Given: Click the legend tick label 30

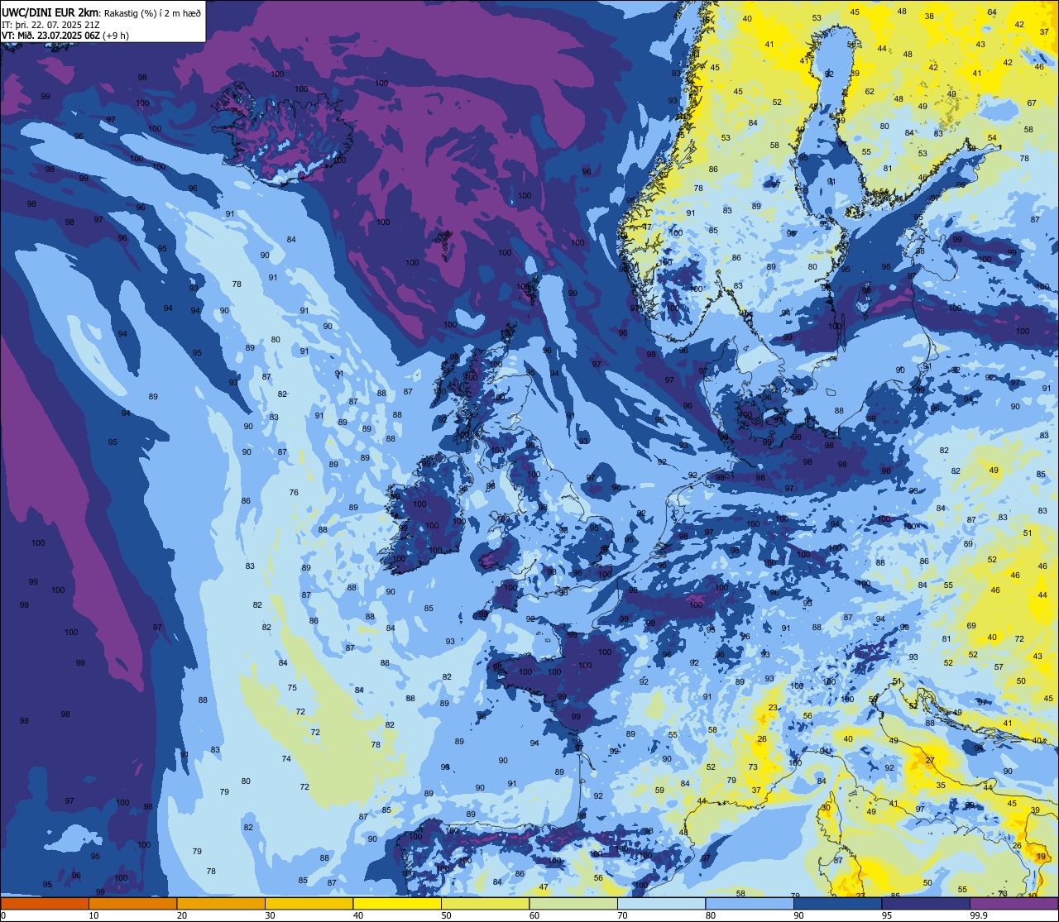Looking at the screenshot, I should (271, 915).
